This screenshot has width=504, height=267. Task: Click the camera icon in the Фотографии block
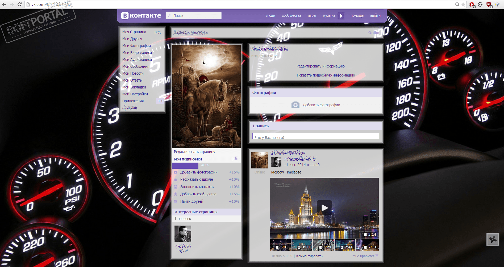pyautogui.click(x=295, y=105)
